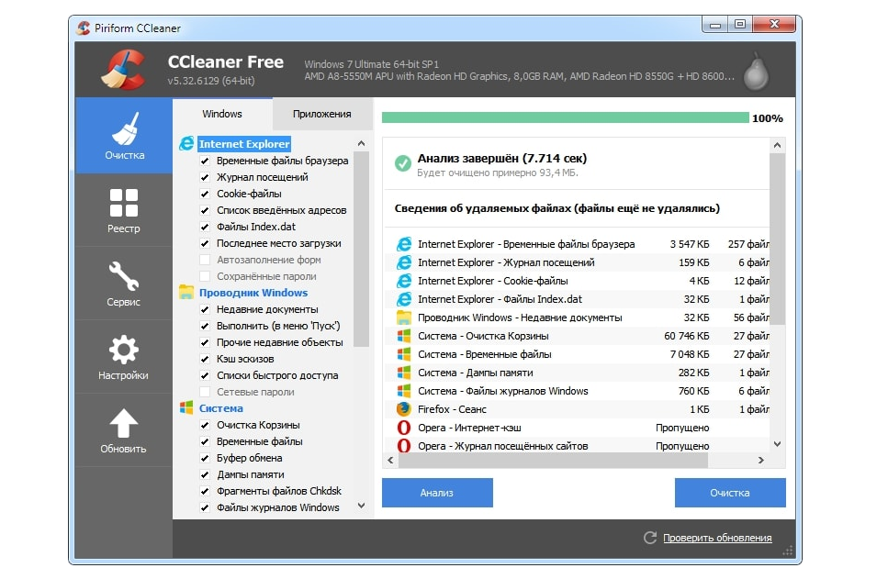This screenshot has height=579, width=888.
Task: Toggle Списки быстрого доступа checkbox
Action: (x=205, y=375)
